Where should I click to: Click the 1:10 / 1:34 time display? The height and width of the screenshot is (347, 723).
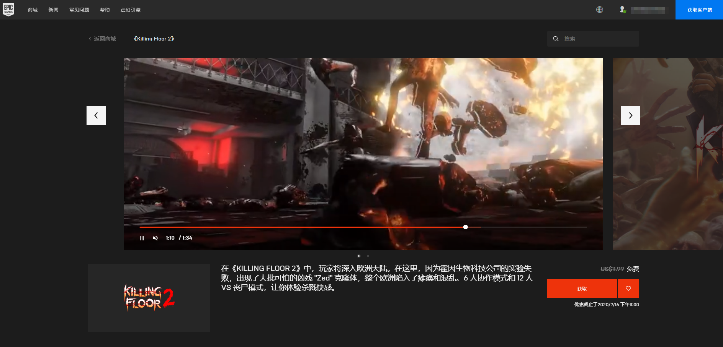[179, 238]
